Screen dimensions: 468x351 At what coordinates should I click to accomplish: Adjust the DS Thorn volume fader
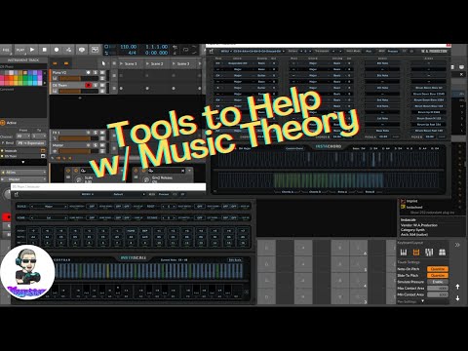(x=78, y=92)
